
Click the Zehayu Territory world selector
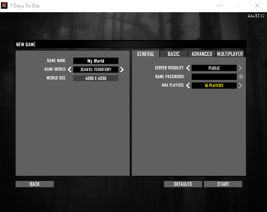click(x=96, y=69)
